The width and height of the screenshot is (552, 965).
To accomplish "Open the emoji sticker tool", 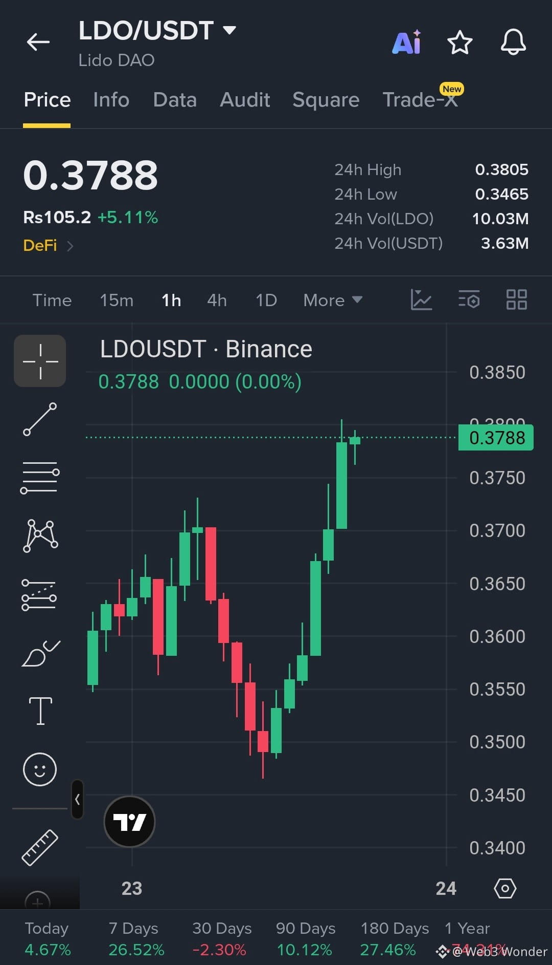I will pyautogui.click(x=39, y=769).
